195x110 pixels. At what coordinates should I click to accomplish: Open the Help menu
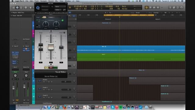pyautogui.click(x=78, y=1)
